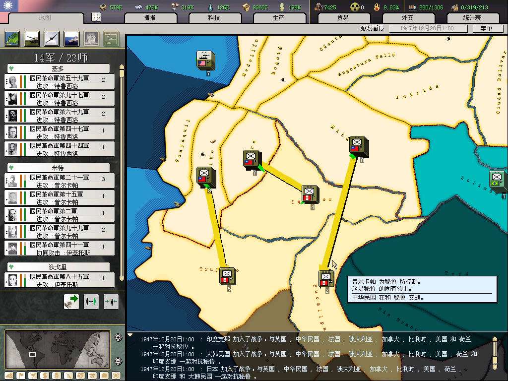Toggle political map mode flag icon

21,375
